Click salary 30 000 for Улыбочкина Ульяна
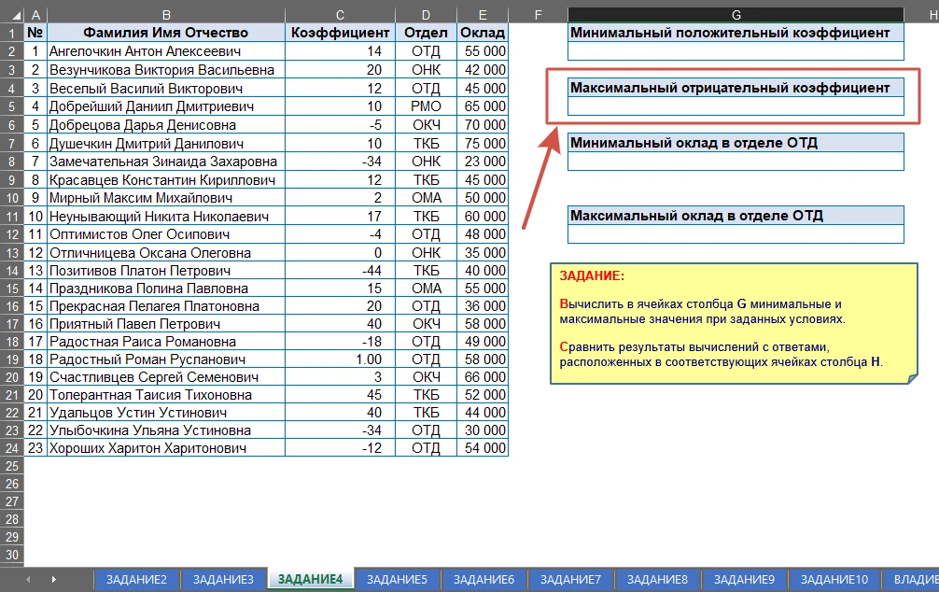939x592 pixels. [483, 430]
